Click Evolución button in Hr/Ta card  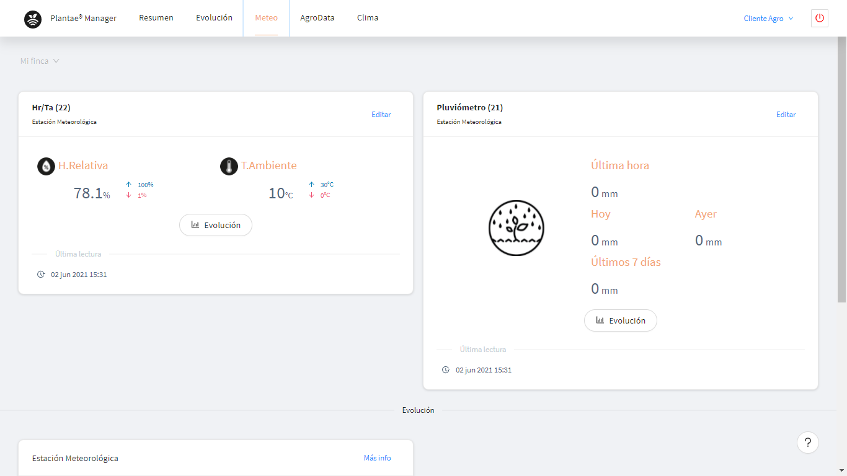[216, 225]
